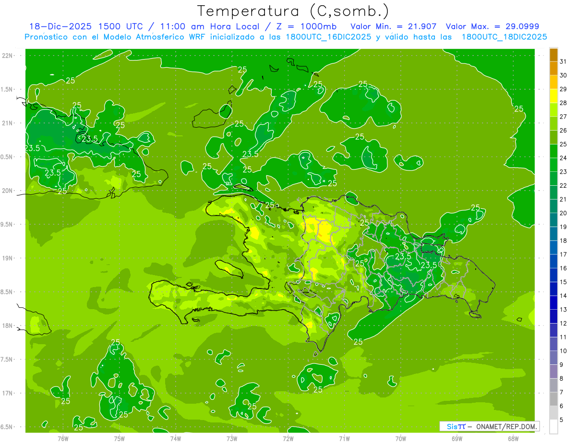Click the '74W' longitude label

click(176, 439)
